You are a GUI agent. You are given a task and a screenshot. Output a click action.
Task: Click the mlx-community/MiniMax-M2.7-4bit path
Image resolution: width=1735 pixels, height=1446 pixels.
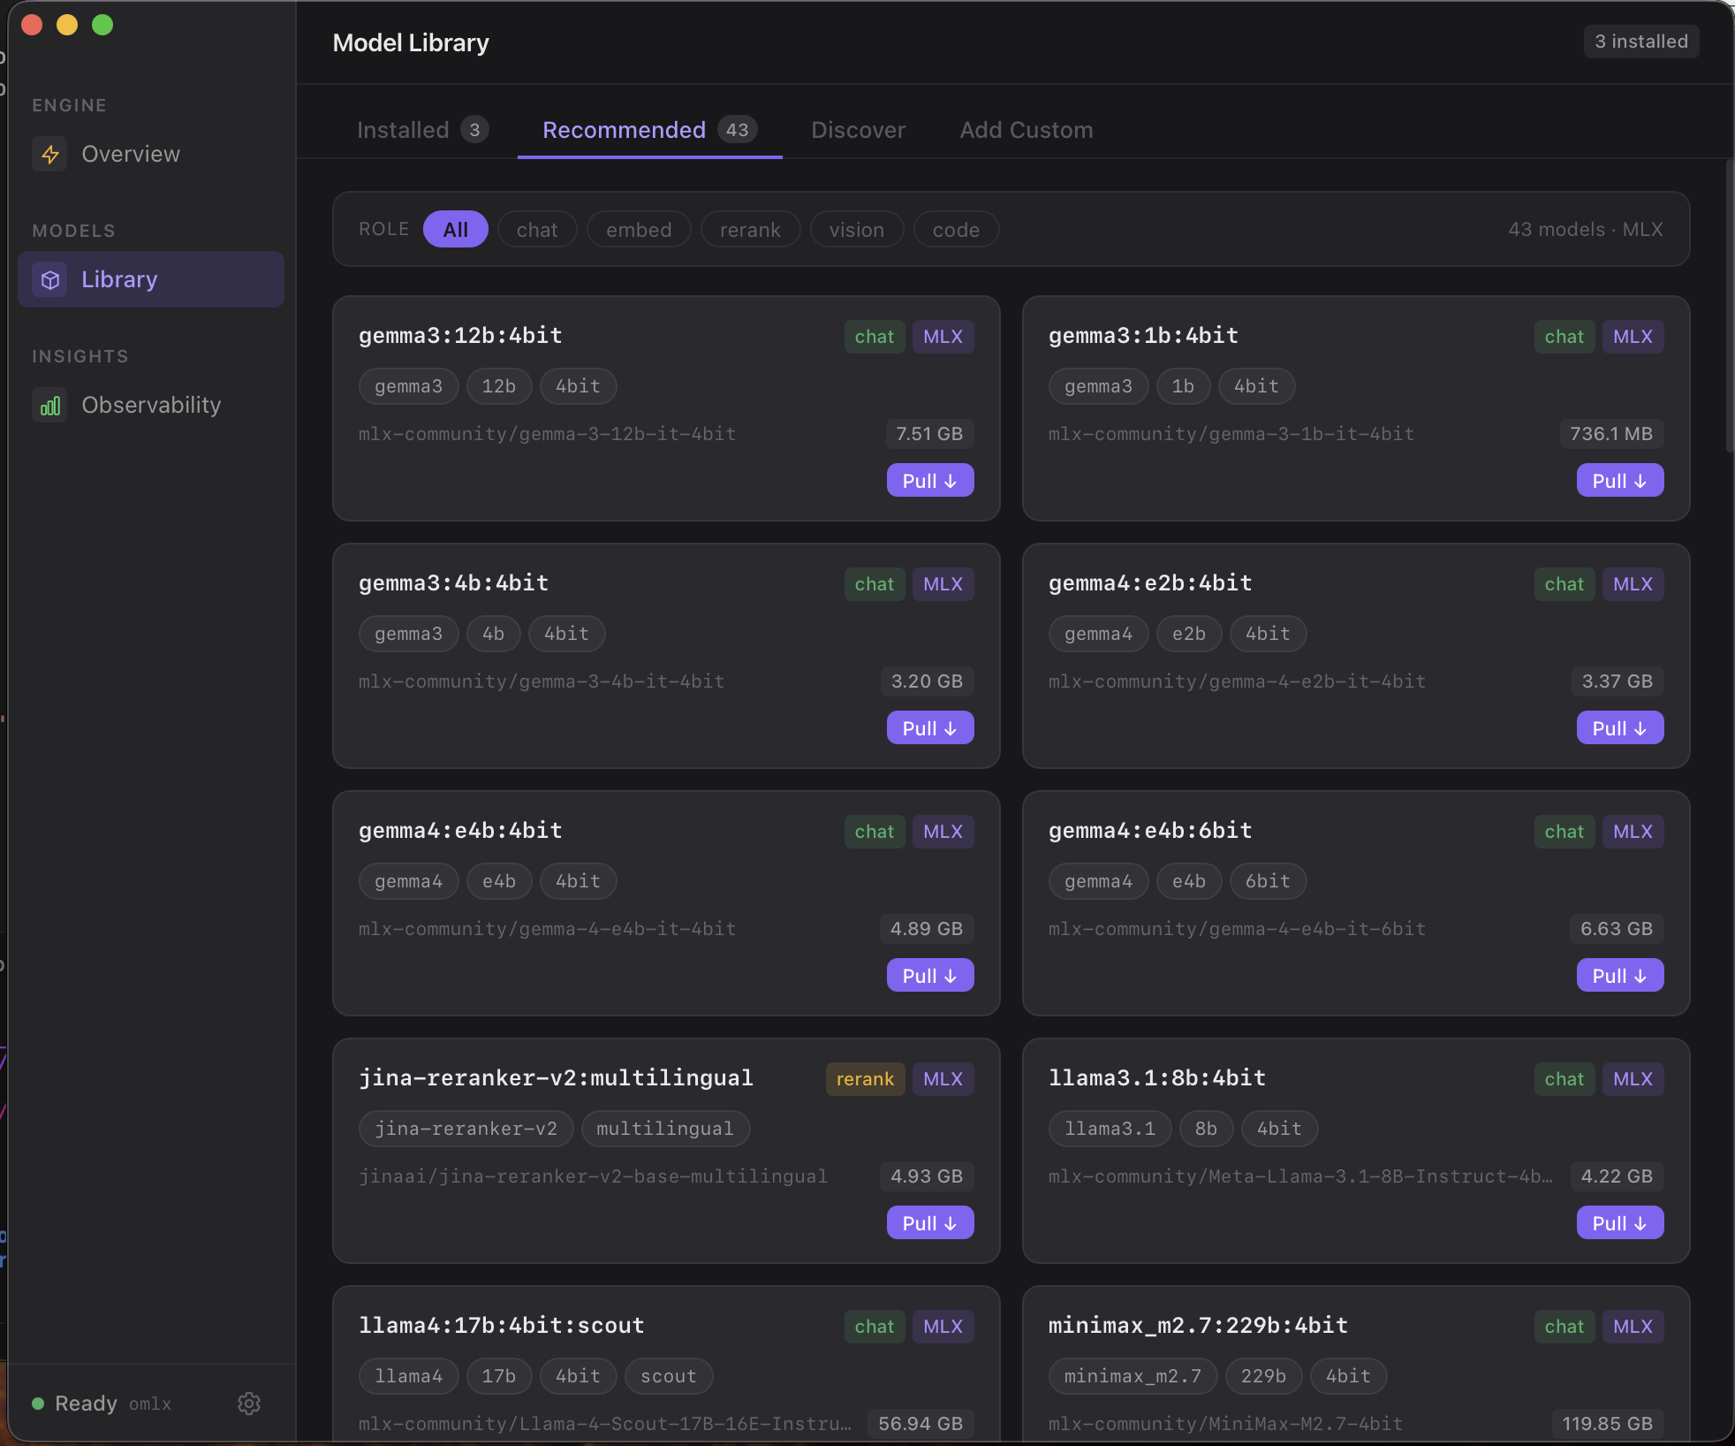(1226, 1424)
